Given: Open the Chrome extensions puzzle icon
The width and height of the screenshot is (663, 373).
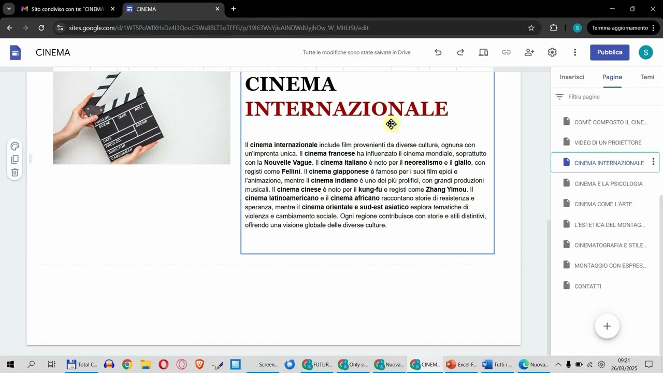Looking at the screenshot, I should (x=554, y=28).
